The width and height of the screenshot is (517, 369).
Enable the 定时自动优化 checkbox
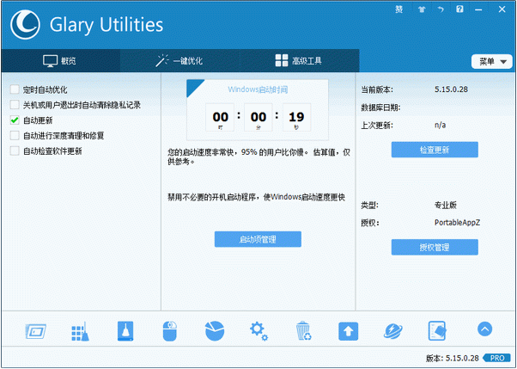[x=15, y=89]
